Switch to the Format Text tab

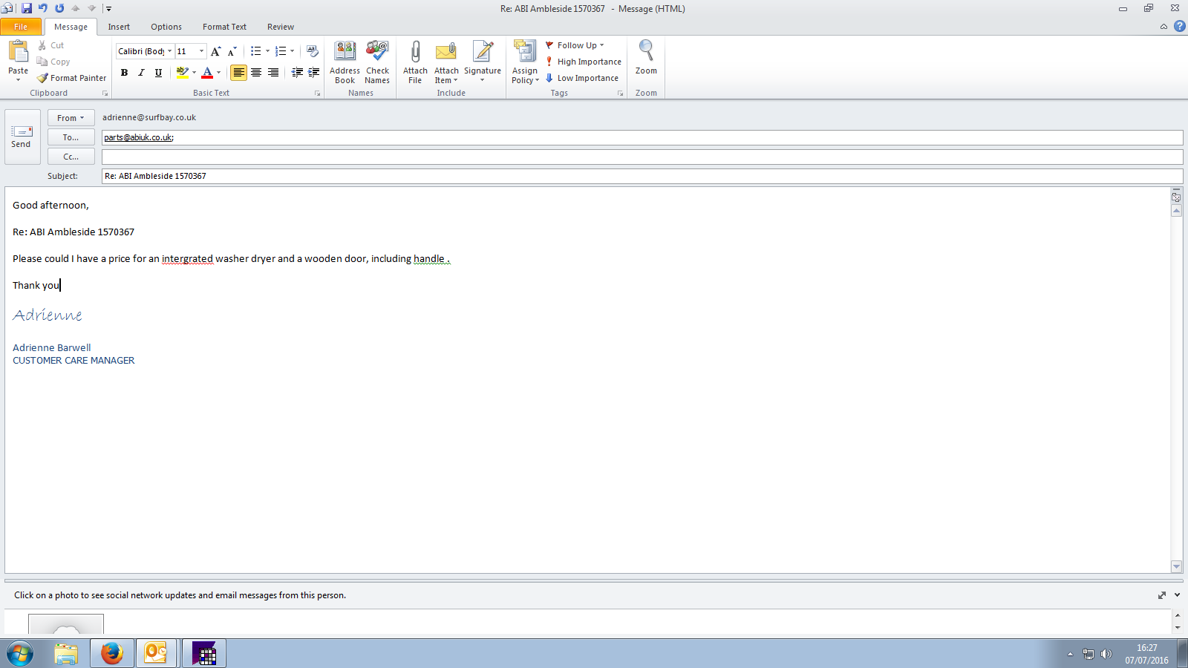click(224, 27)
